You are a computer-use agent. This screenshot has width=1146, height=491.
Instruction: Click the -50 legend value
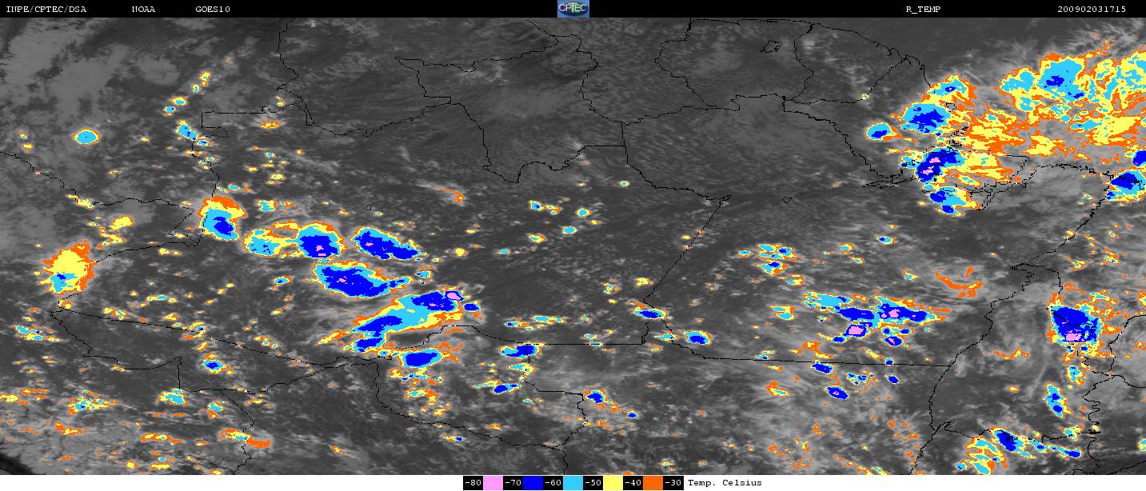[593, 483]
